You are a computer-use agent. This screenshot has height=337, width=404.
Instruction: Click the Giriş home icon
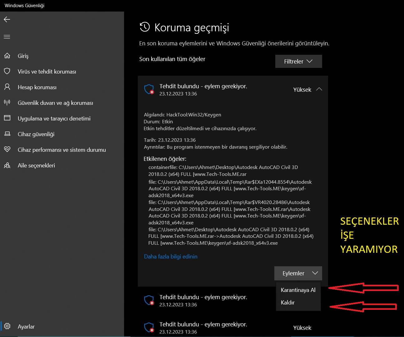click(7, 56)
